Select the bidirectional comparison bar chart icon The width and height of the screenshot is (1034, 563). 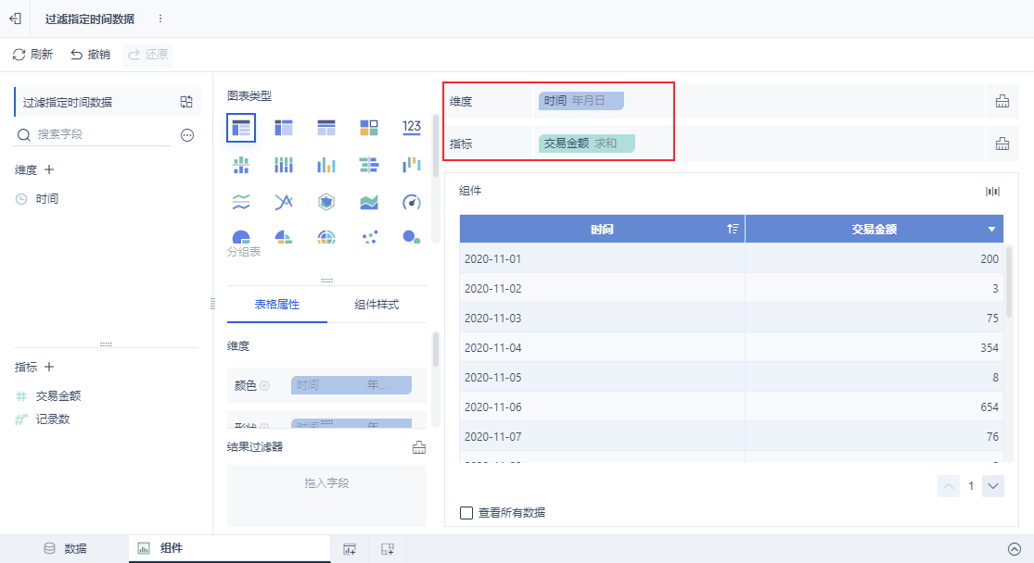[369, 165]
